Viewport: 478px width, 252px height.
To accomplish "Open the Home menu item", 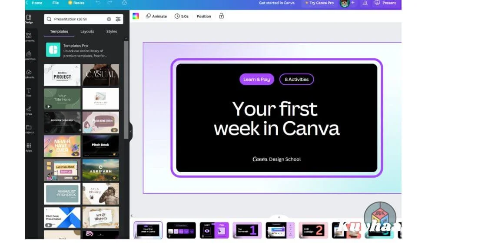I will pos(37,3).
